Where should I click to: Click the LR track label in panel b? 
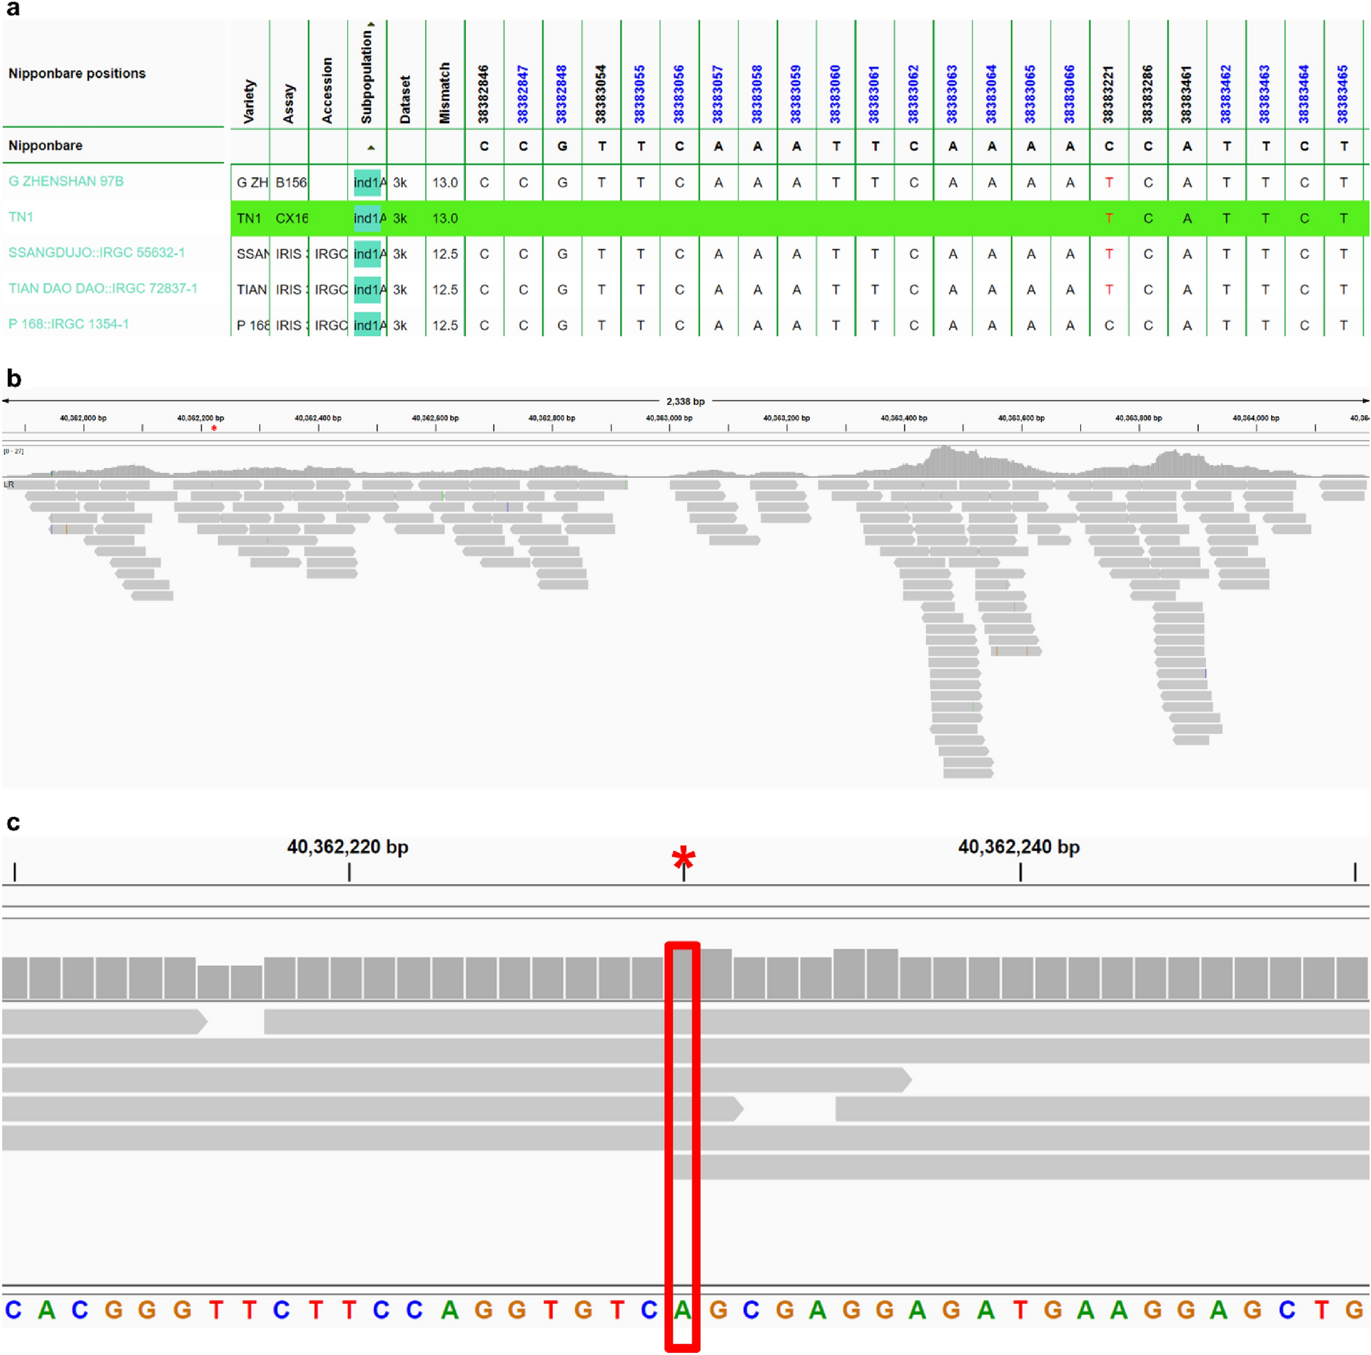(9, 484)
